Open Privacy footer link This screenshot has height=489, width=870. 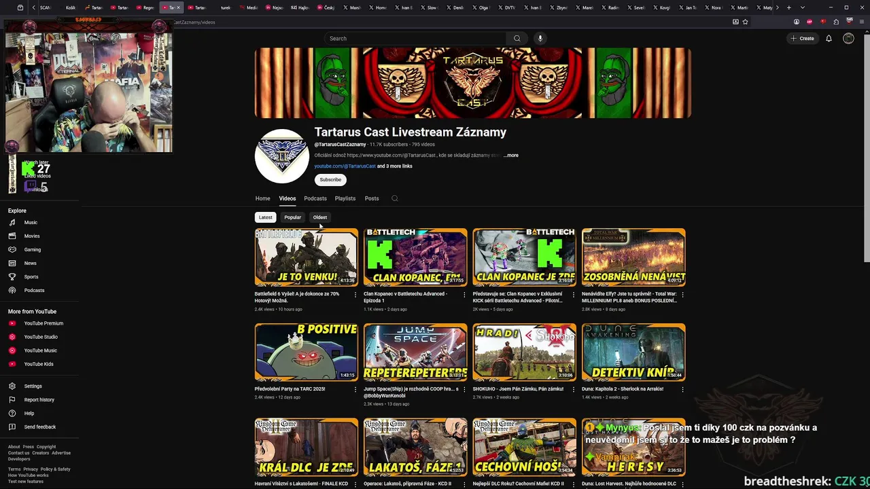(31, 469)
